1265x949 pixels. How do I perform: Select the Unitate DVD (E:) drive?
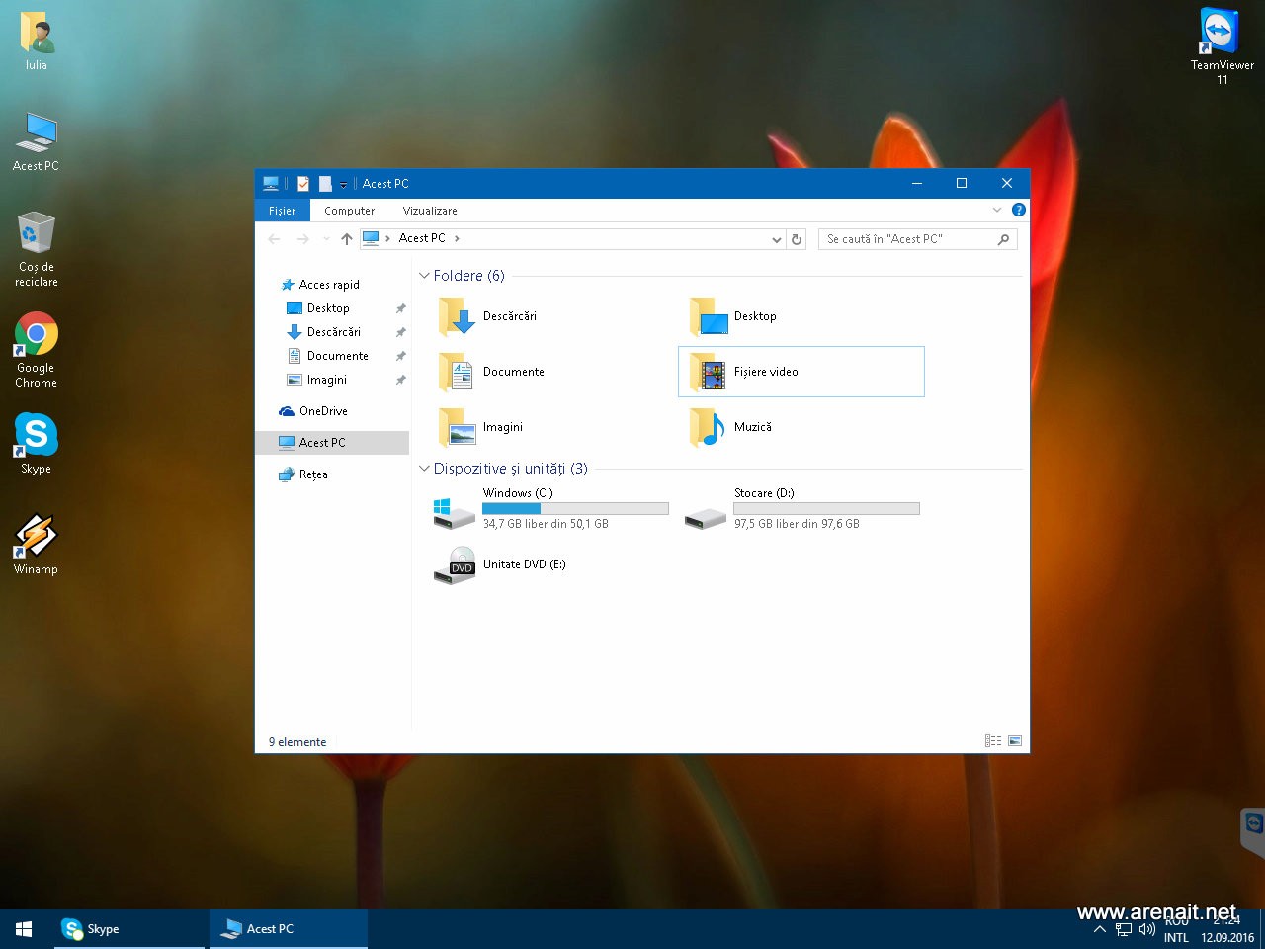[x=524, y=564]
